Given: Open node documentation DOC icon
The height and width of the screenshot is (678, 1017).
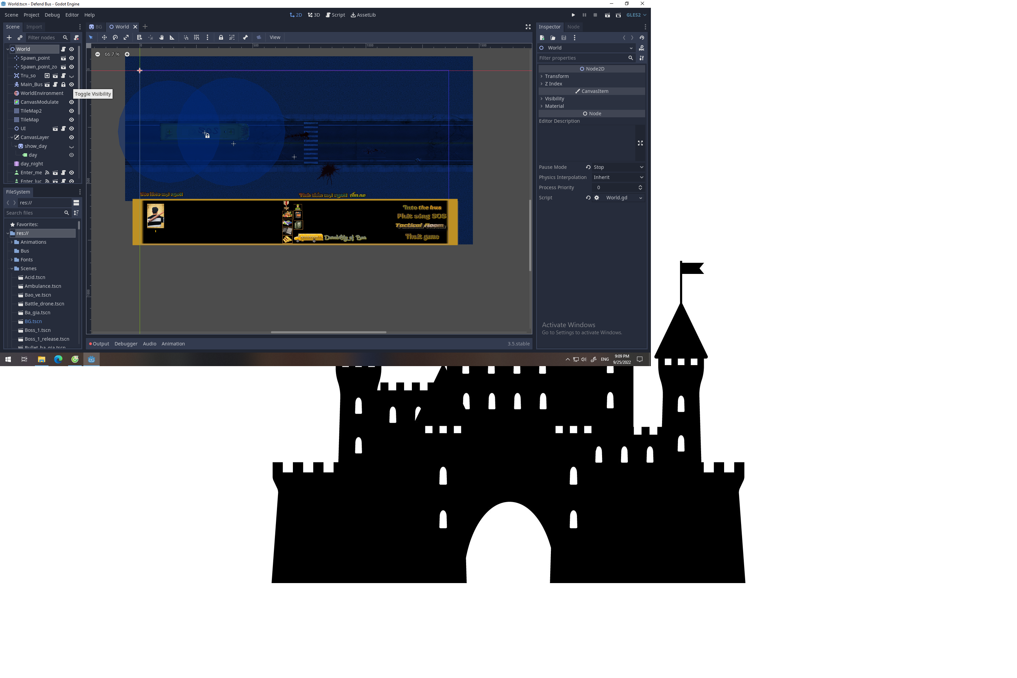Looking at the screenshot, I should tap(642, 48).
